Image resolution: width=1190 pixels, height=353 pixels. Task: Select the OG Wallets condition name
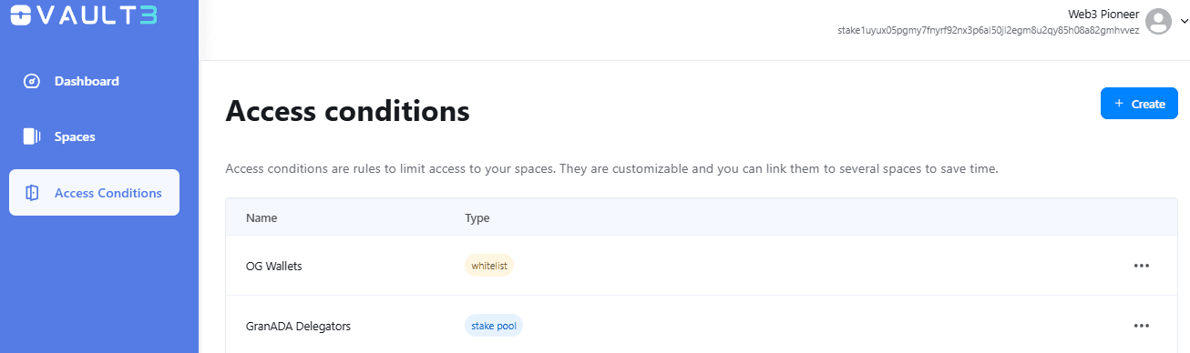click(x=273, y=267)
